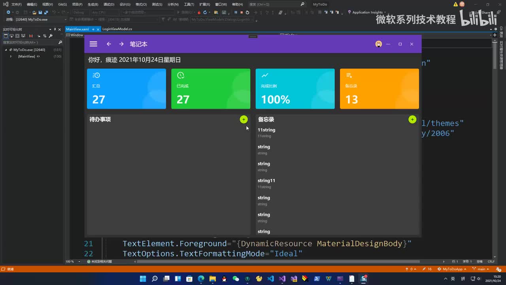Close the MainView.xaml tab

click(x=98, y=29)
